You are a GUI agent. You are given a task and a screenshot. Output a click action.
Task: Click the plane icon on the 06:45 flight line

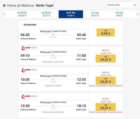pyautogui.click(x=53, y=35)
